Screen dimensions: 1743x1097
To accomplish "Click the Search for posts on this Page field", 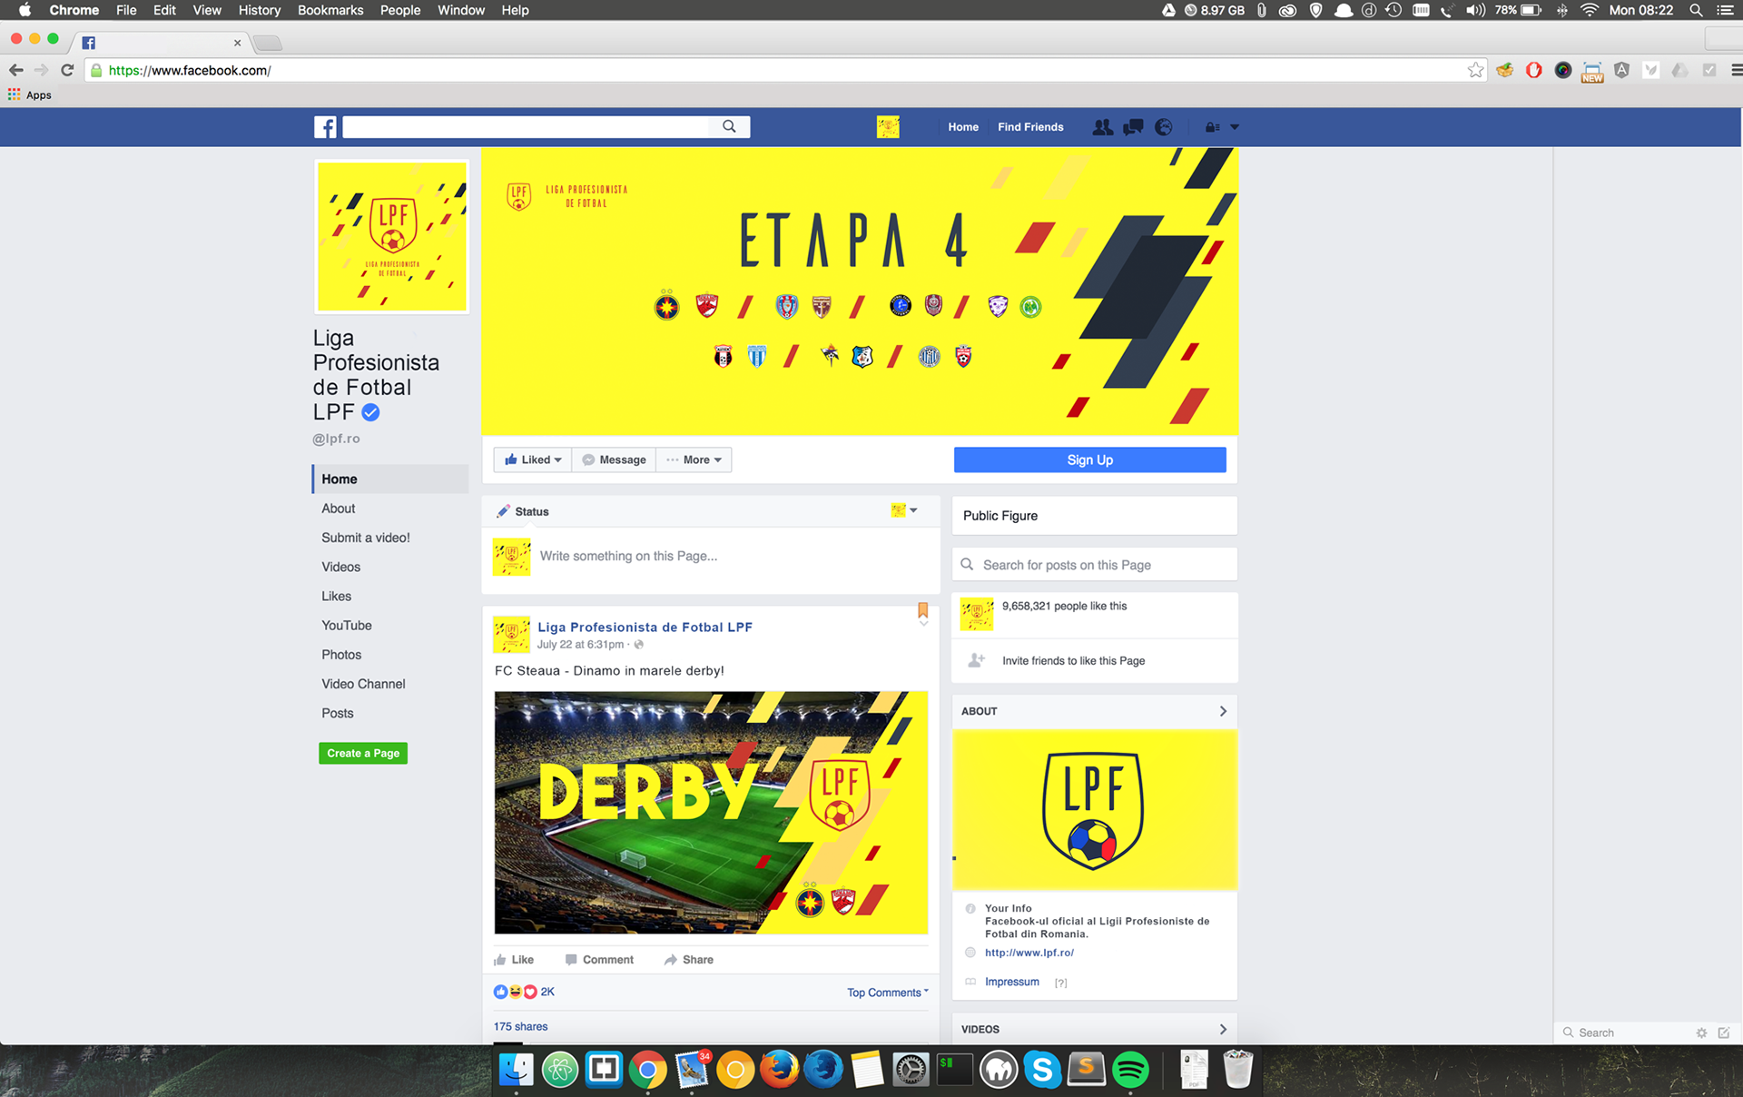I will click(x=1094, y=565).
